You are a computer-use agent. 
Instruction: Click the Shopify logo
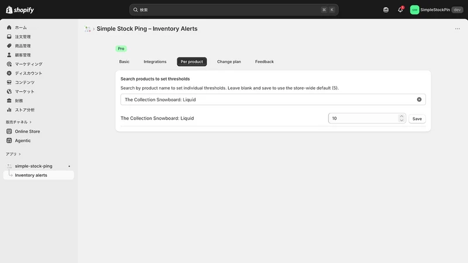[20, 10]
